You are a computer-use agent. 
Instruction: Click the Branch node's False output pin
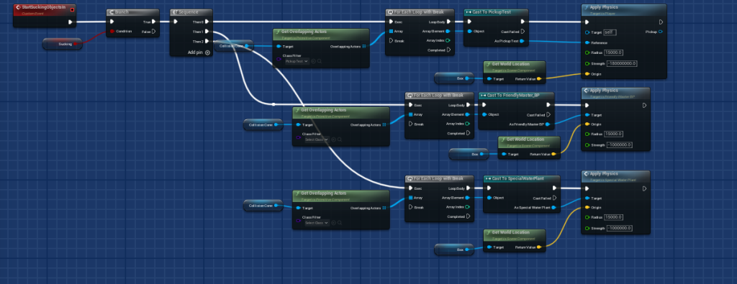(154, 32)
